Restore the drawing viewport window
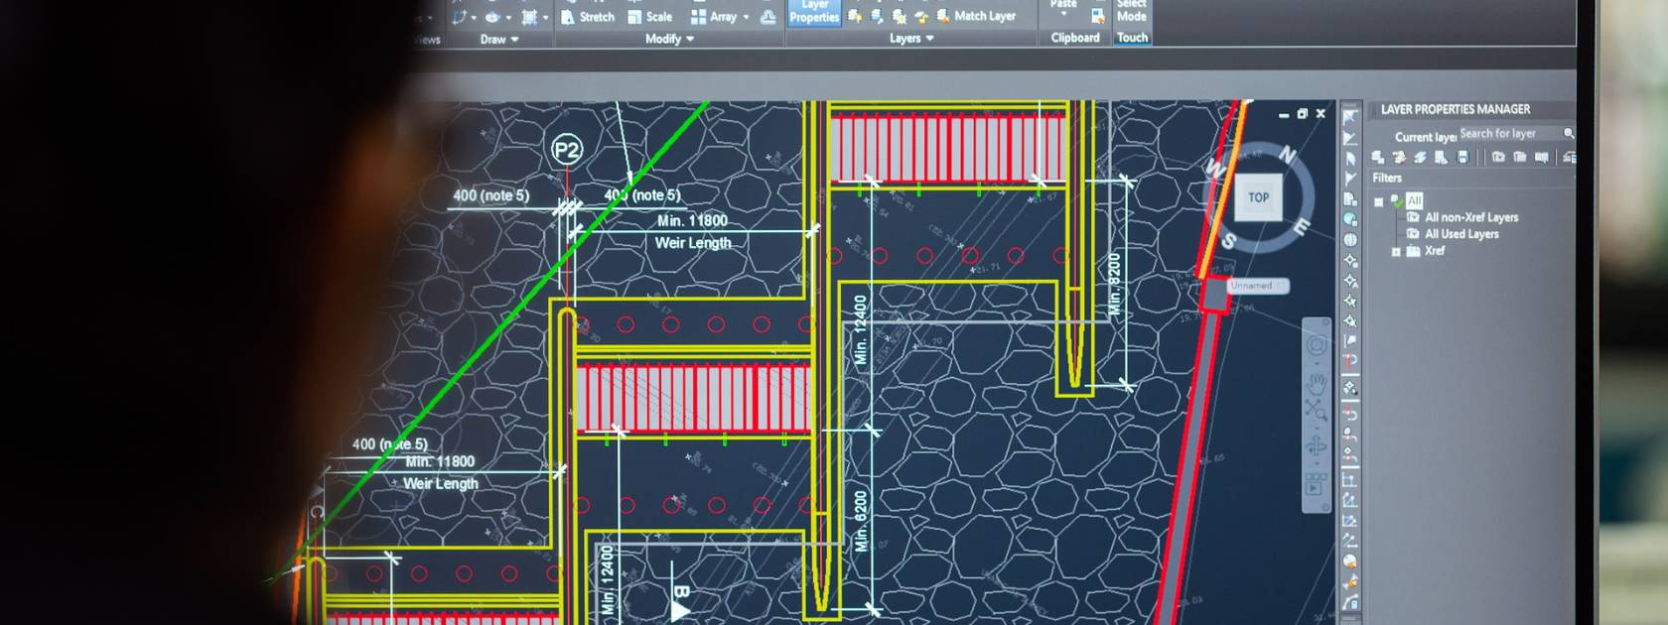This screenshot has width=1668, height=625. coord(1303,114)
